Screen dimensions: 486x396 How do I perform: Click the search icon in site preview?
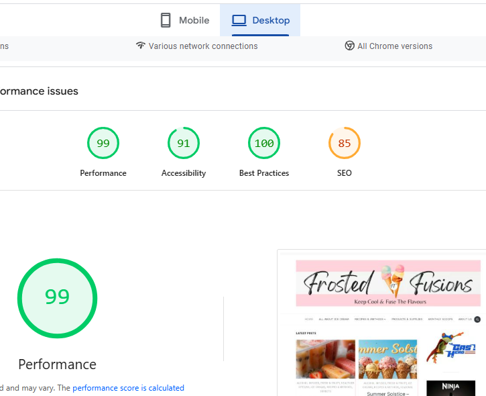[x=477, y=319]
